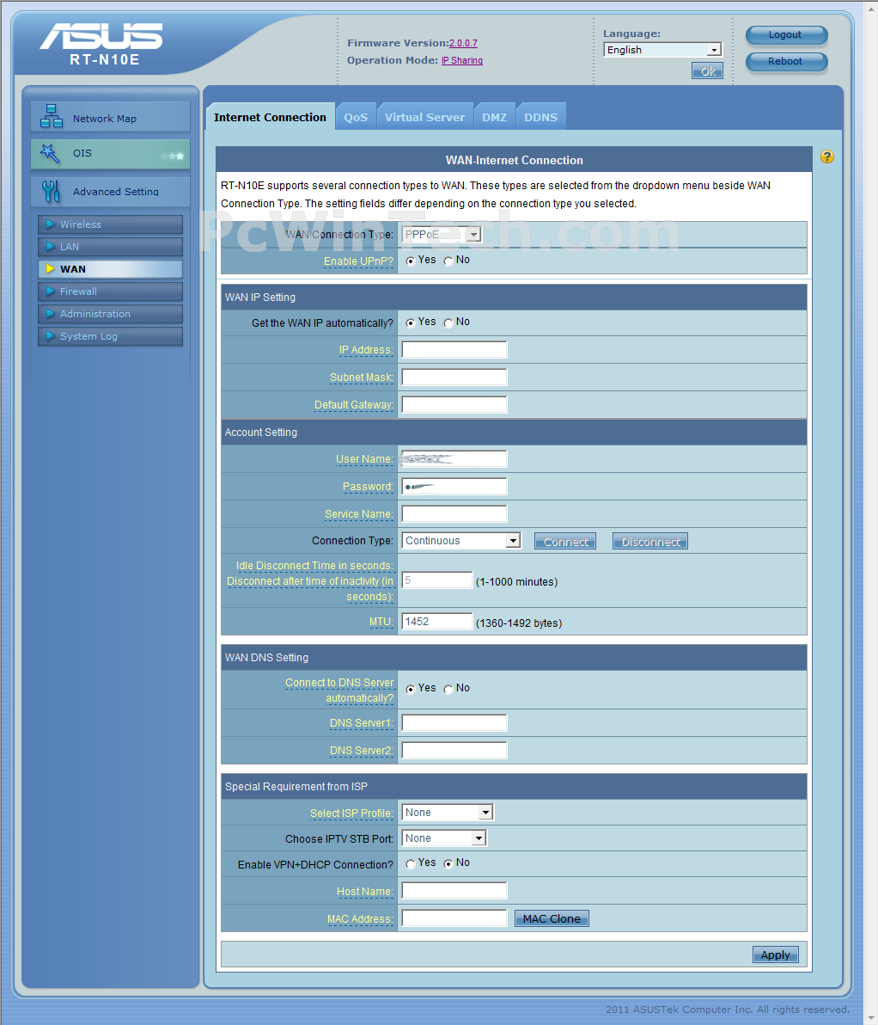Switch to the Virtual Server tab
Screen dimensions: 878x1025
pyautogui.click(x=424, y=117)
